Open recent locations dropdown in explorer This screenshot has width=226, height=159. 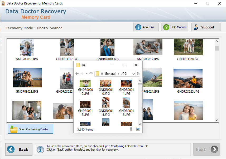[86, 73]
